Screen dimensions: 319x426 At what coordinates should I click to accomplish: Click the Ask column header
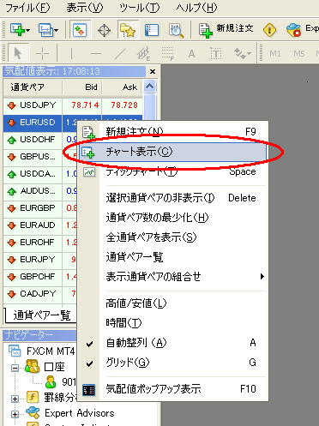[123, 87]
